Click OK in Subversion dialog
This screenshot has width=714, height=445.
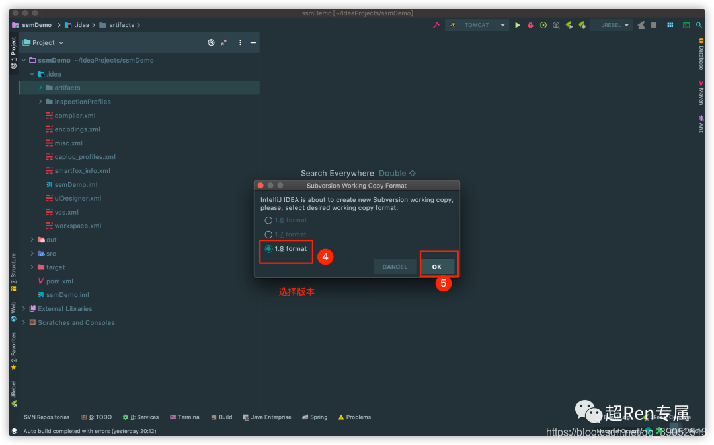(437, 267)
